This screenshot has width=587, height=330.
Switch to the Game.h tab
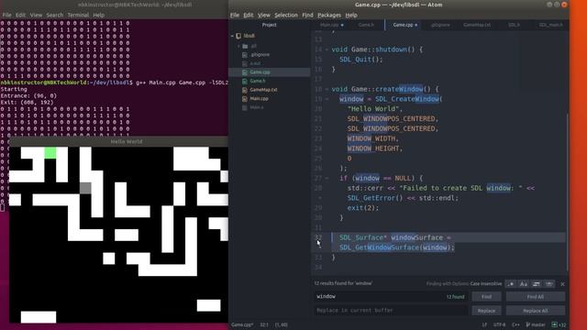(x=366, y=25)
